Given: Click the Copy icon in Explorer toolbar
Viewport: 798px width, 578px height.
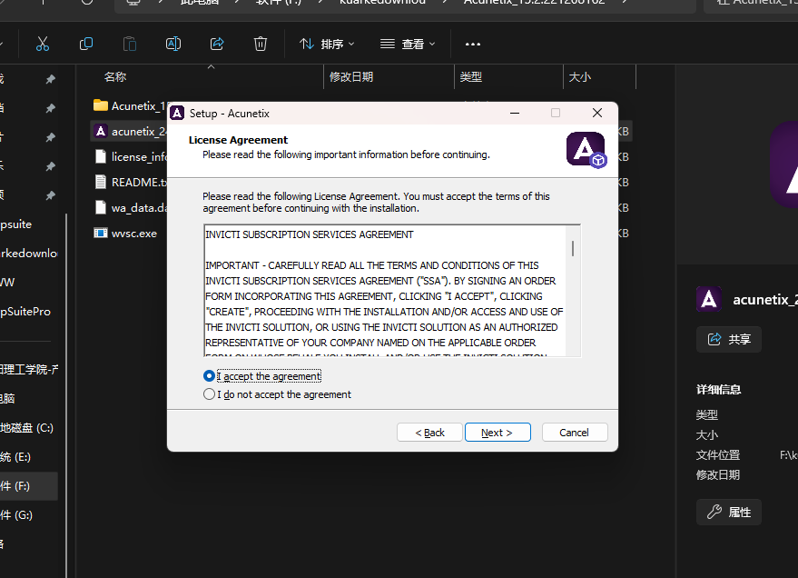Looking at the screenshot, I should coord(86,44).
